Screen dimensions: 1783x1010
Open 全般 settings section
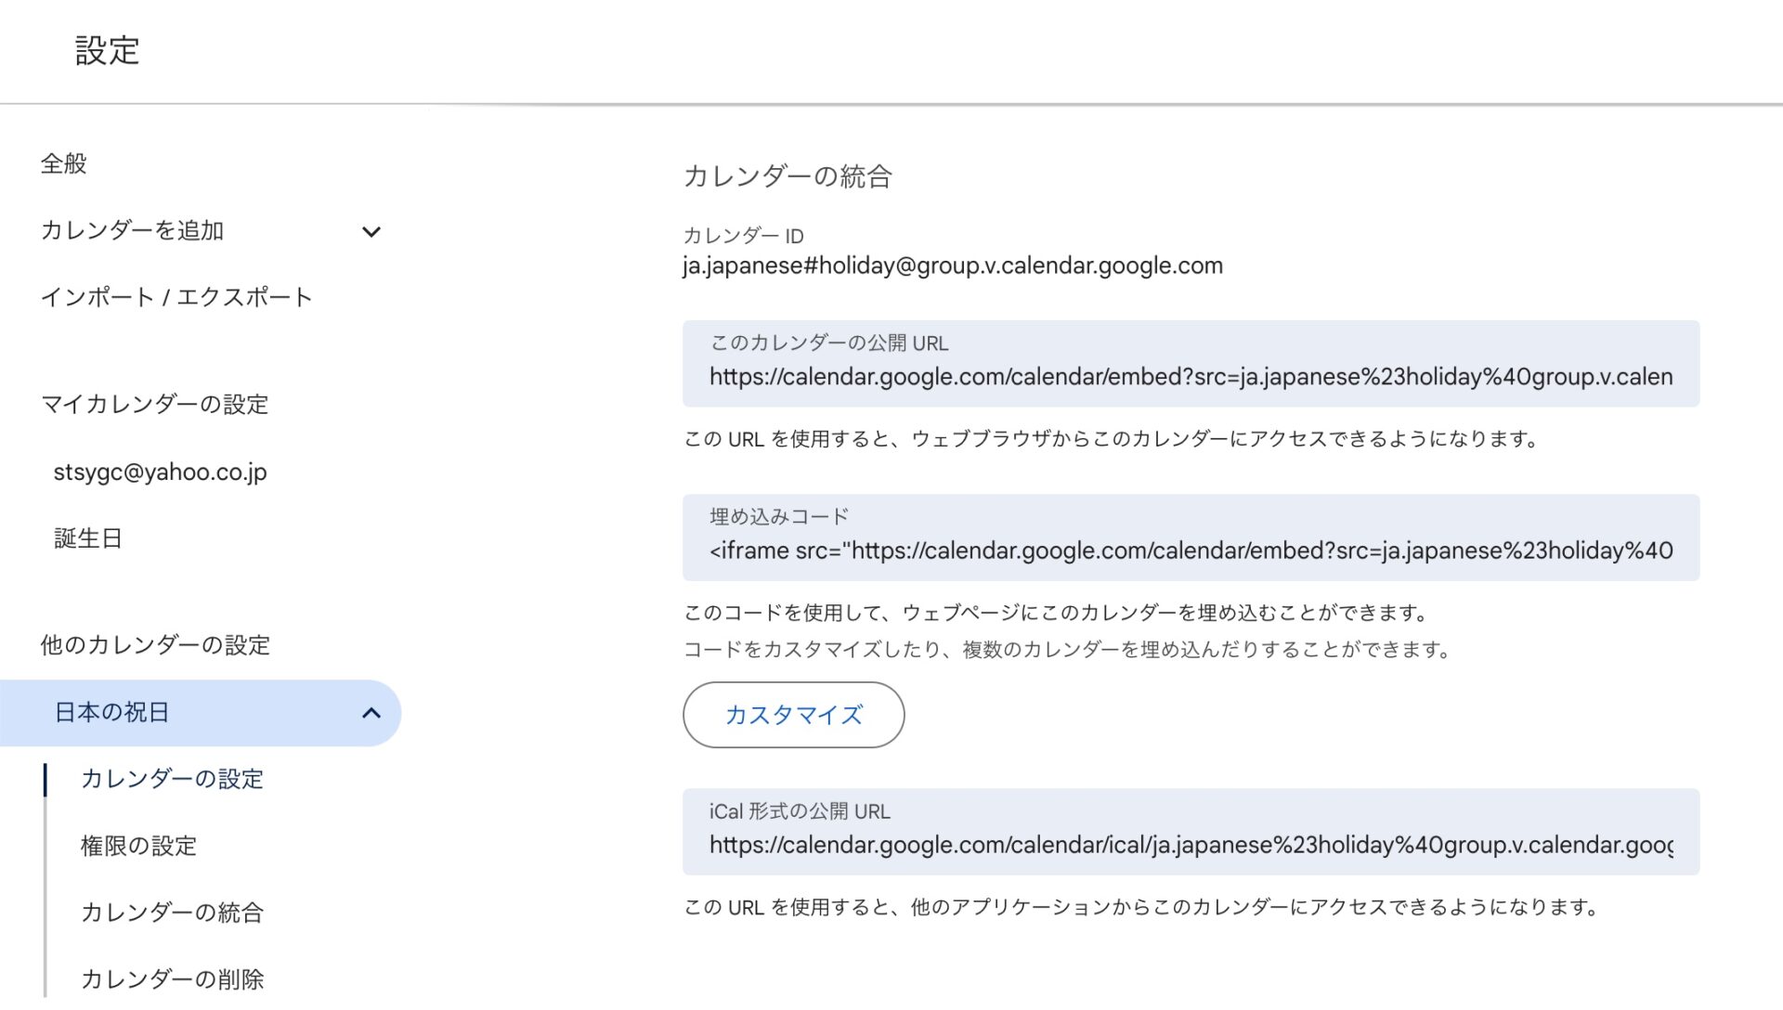pos(63,164)
